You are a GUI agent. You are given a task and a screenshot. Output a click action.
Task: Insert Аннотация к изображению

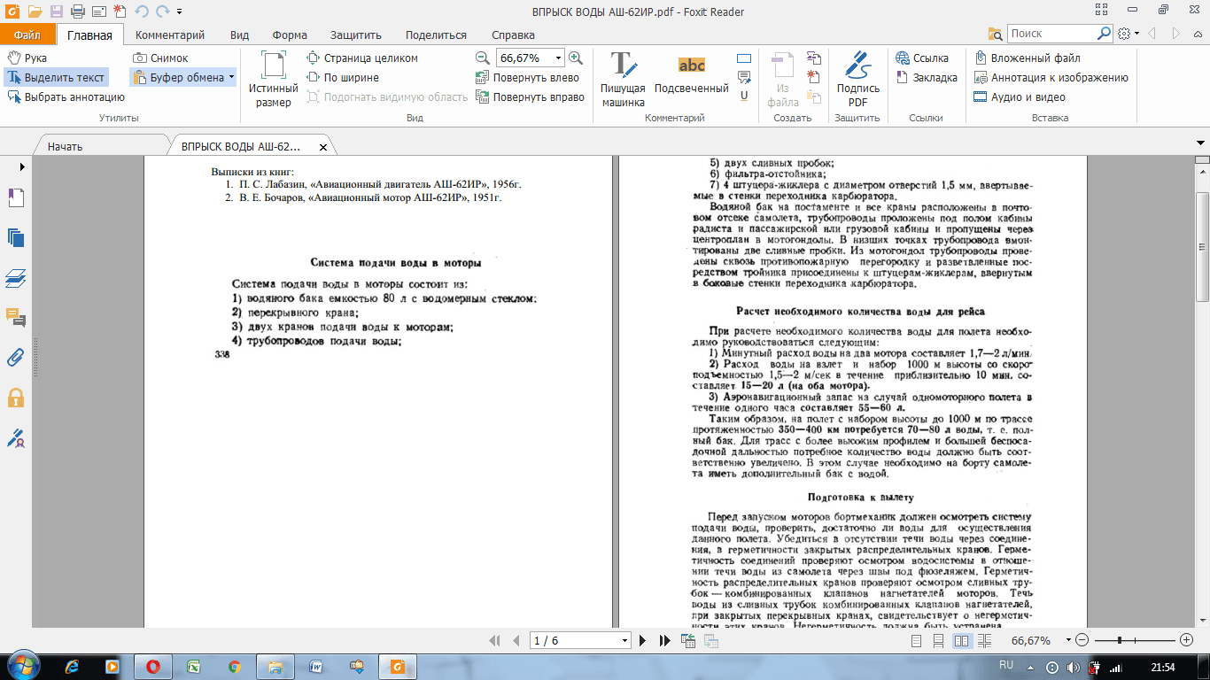click(1051, 77)
